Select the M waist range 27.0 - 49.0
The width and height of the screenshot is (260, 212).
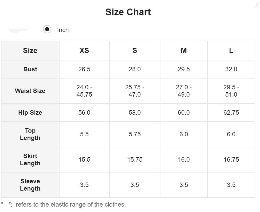(x=184, y=91)
